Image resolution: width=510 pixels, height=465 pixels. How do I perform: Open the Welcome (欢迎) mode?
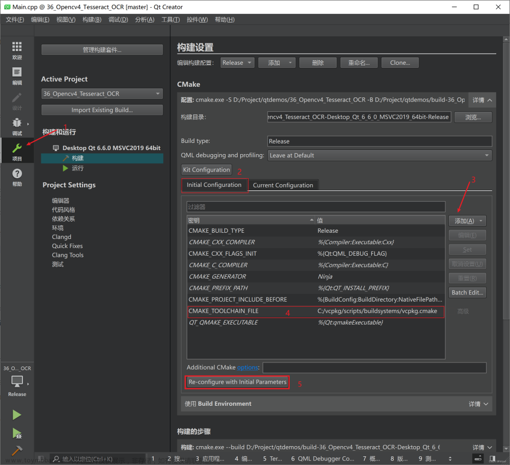coord(17,50)
